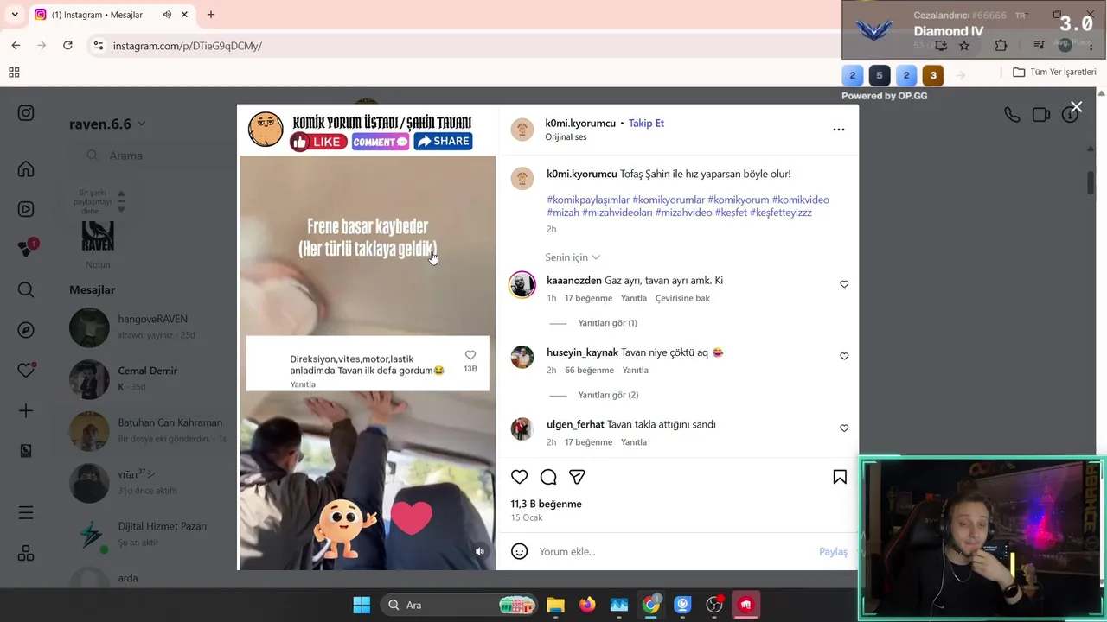Open Cemal Demir conversation
This screenshot has height=622, width=1107.
pyautogui.click(x=147, y=378)
